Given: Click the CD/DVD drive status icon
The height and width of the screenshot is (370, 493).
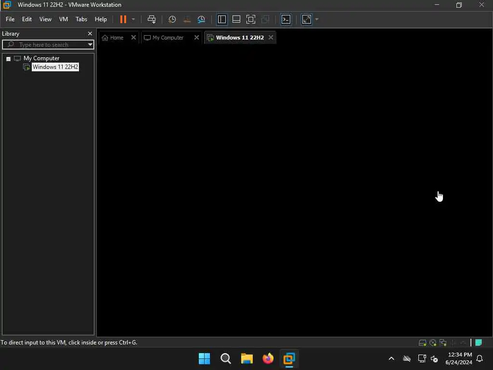Looking at the screenshot, I should (x=433, y=343).
